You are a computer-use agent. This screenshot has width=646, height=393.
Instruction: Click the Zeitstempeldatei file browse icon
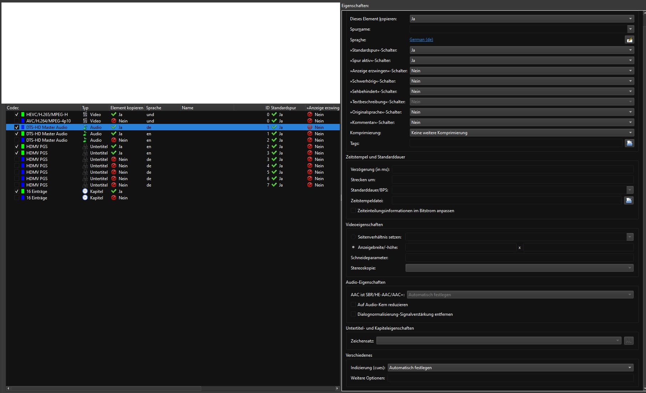[x=629, y=200]
